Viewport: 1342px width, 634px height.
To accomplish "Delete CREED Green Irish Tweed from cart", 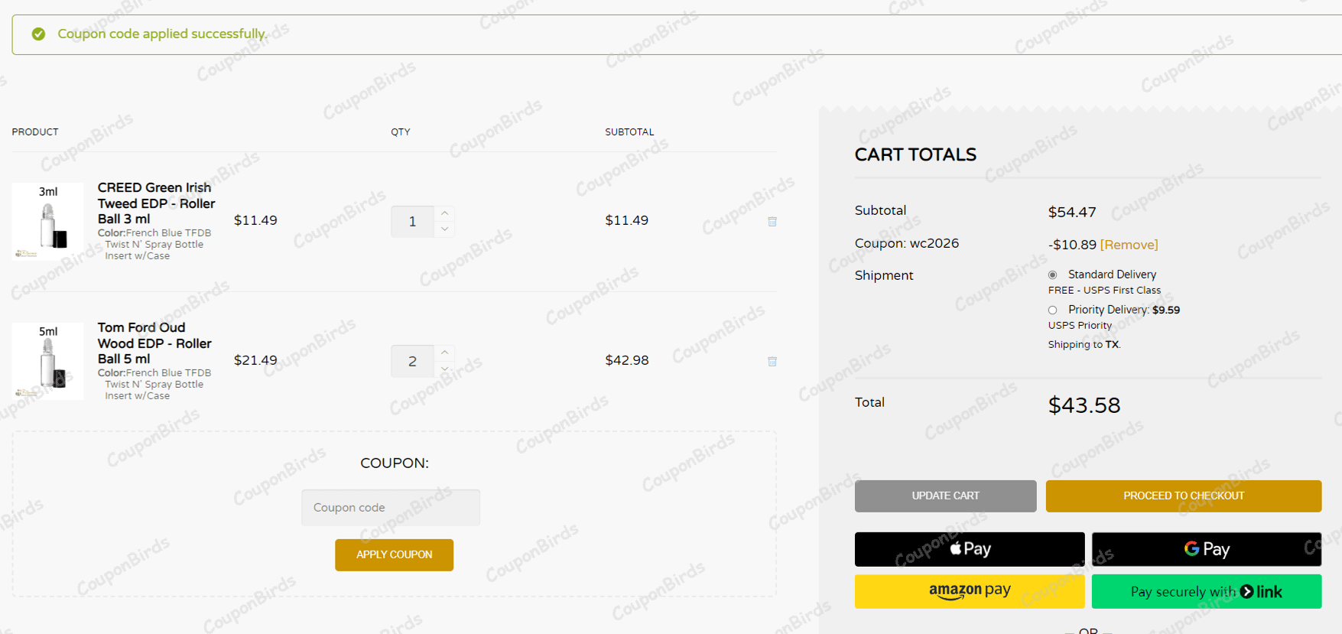I will tap(772, 222).
